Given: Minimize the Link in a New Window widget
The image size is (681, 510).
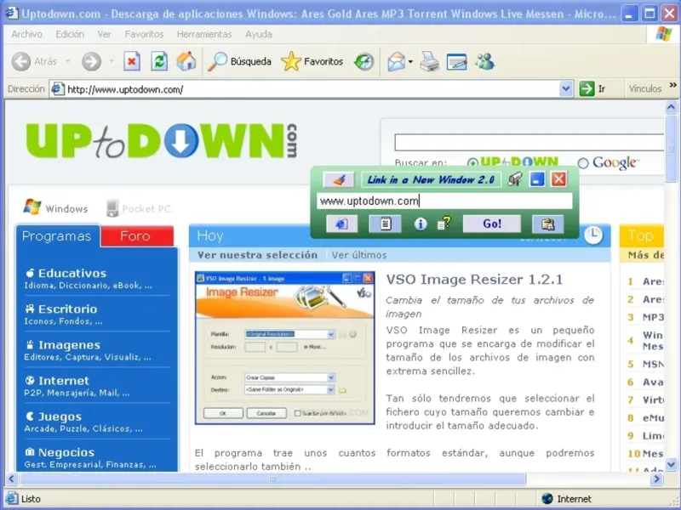Looking at the screenshot, I should click(537, 179).
